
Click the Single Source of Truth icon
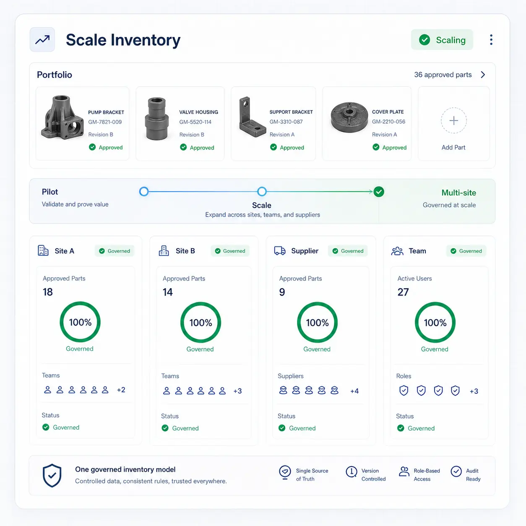tap(285, 472)
